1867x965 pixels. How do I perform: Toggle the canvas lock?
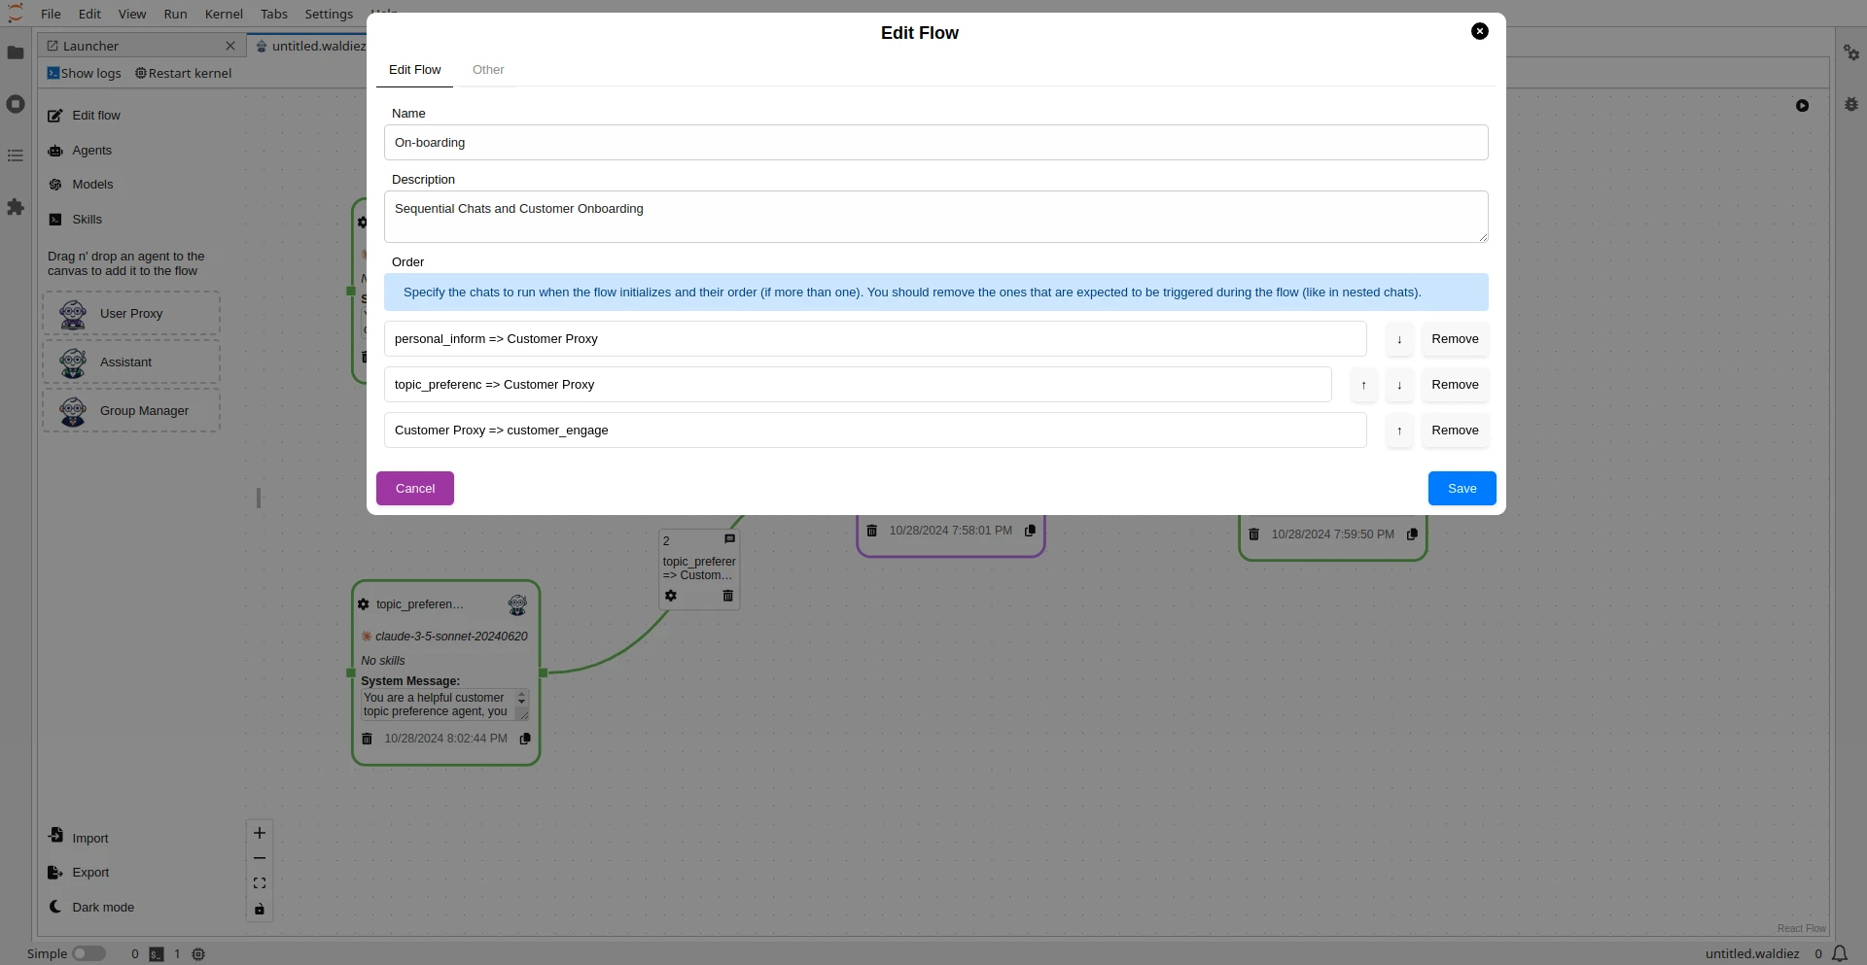click(260, 910)
